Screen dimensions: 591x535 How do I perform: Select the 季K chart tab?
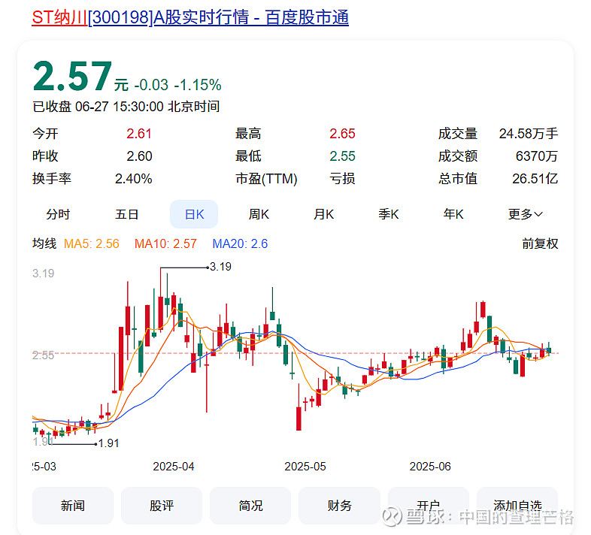(388, 214)
